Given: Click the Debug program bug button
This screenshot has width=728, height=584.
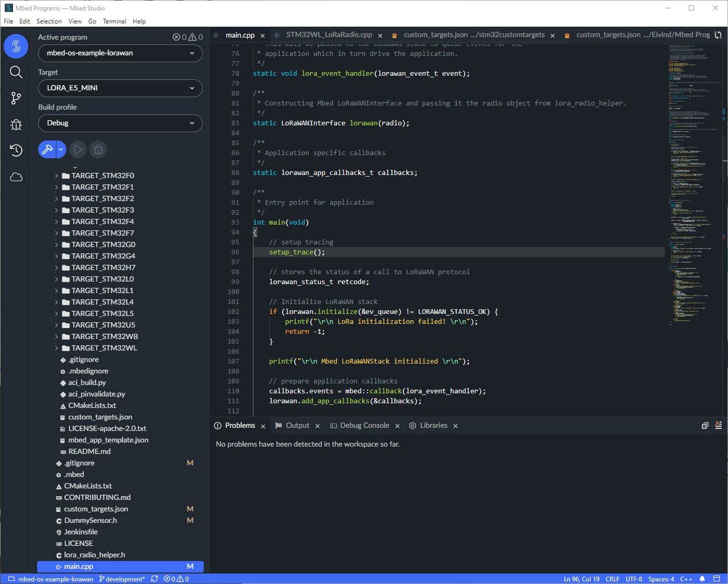Looking at the screenshot, I should point(98,149).
